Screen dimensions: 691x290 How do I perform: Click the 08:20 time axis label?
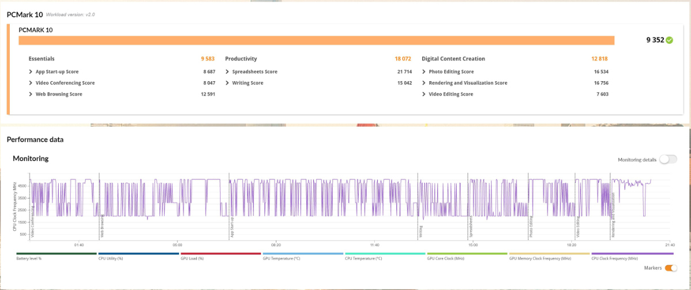pyautogui.click(x=276, y=245)
